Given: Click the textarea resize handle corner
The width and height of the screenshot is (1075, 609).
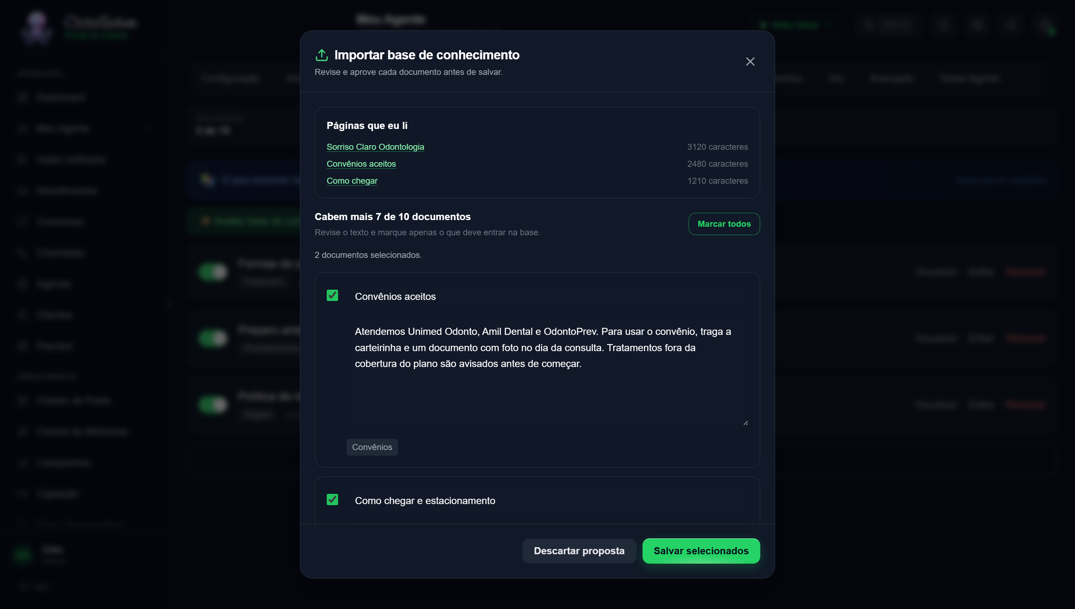Looking at the screenshot, I should (x=745, y=423).
